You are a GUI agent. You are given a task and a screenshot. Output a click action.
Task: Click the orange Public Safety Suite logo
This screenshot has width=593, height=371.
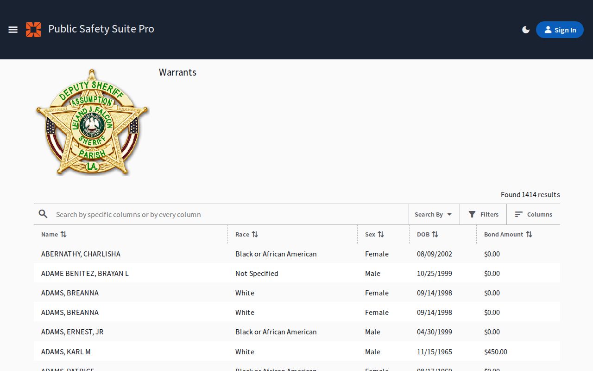click(33, 30)
